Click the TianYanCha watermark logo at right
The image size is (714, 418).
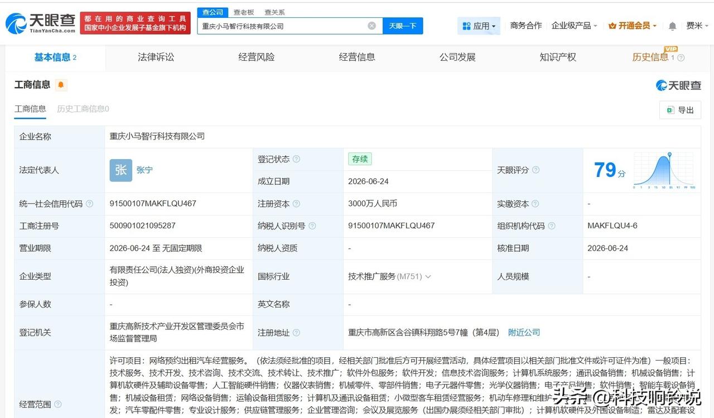tap(678, 85)
